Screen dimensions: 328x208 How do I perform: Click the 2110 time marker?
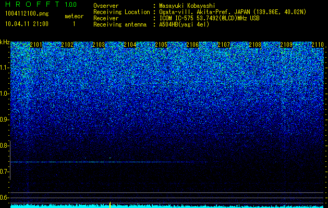pos(318,45)
